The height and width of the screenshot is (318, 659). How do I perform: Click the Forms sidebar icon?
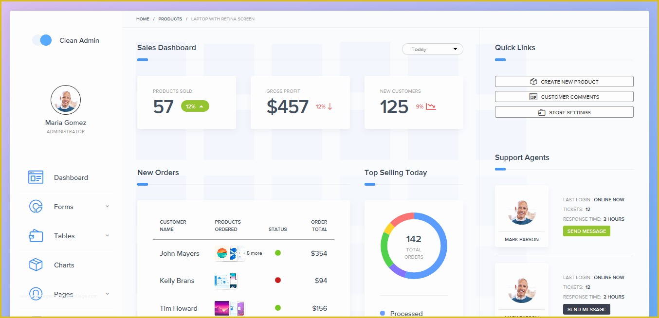pyautogui.click(x=36, y=207)
